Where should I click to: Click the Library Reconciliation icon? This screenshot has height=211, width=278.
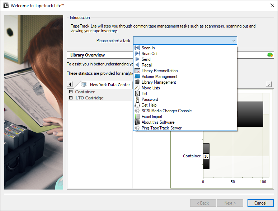(x=137, y=70)
